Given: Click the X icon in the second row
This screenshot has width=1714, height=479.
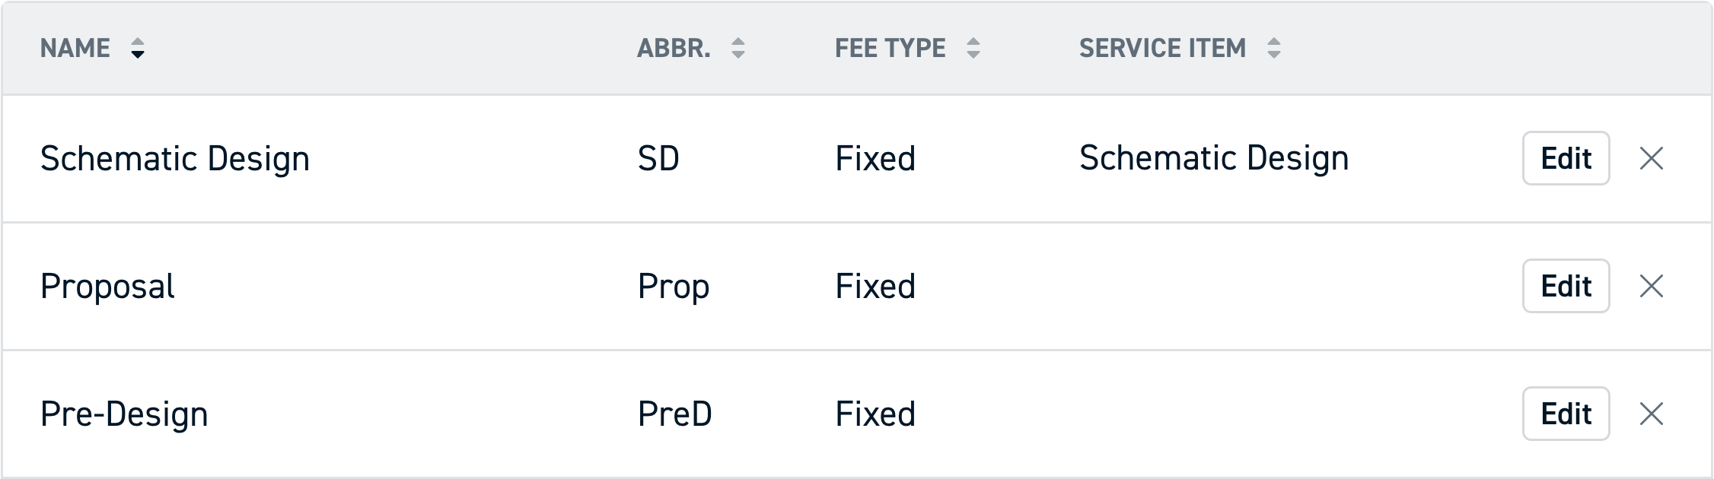Looking at the screenshot, I should [1653, 287].
